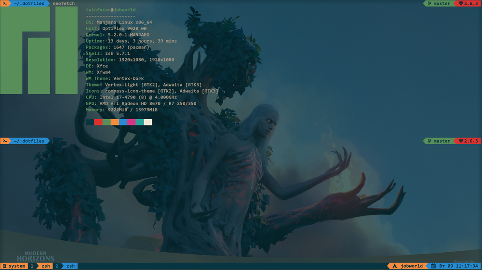Click the "2.6.3" version on the empty prompt line
Image resolution: width=482 pixels, height=270 pixels.
click(x=471, y=141)
